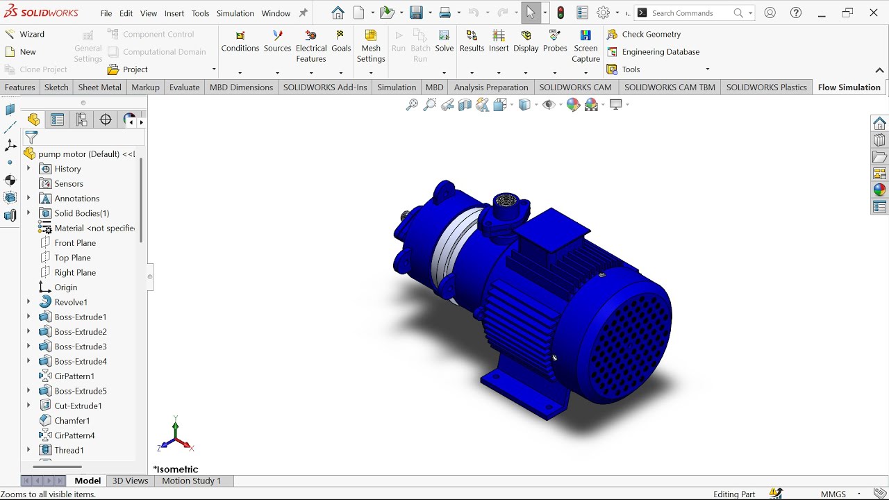The image size is (889, 500).
Task: Switch to the PropertyManager tab icon
Action: point(58,119)
